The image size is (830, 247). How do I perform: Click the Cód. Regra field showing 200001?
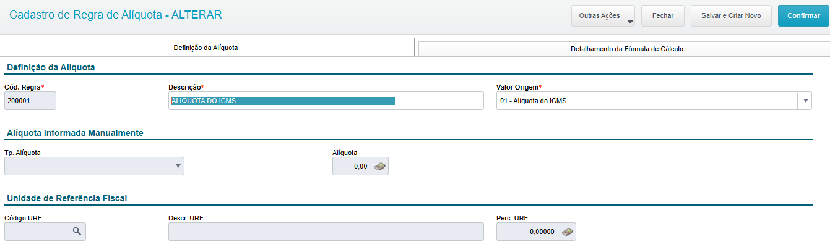coord(30,101)
